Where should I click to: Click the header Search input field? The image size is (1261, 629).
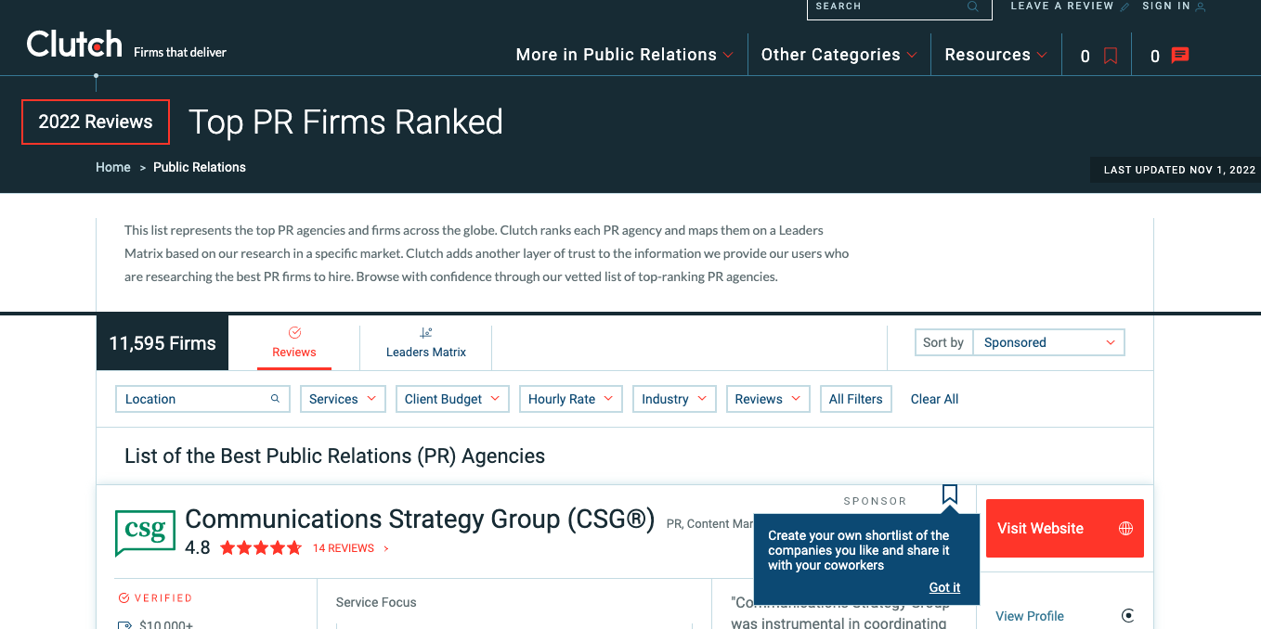899,7
